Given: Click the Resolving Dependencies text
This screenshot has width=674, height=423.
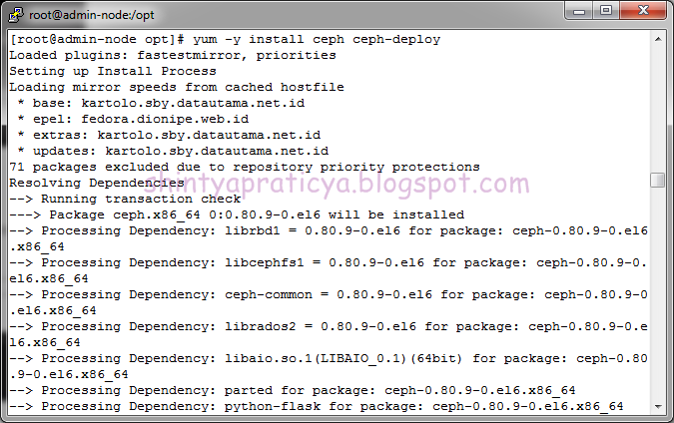Looking at the screenshot, I should (x=97, y=183).
